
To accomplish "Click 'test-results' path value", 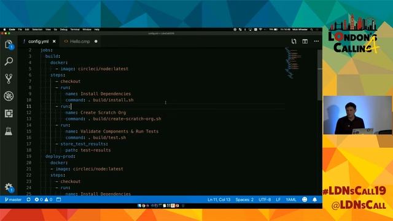I will coord(96,150).
